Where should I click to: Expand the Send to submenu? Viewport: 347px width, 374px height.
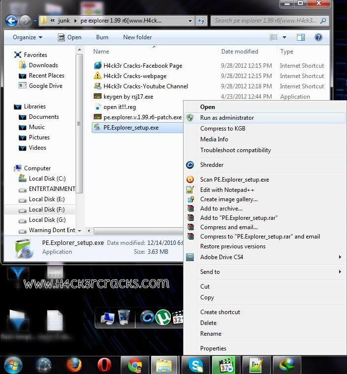340,272
